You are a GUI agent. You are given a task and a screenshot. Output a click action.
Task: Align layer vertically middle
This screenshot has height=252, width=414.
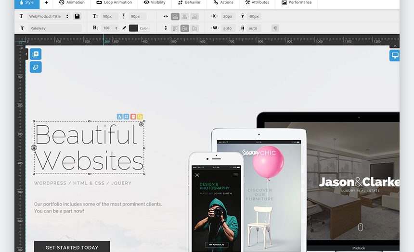coord(185,28)
